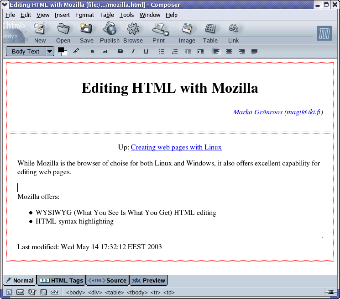Viewport: 340px width, 299px height.
Task: Toggle italic text formatting
Action: pyautogui.click(x=133, y=52)
